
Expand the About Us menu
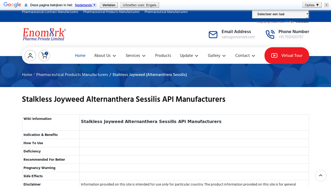(x=105, y=55)
